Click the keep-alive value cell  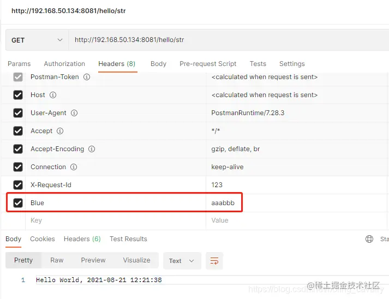(296, 167)
